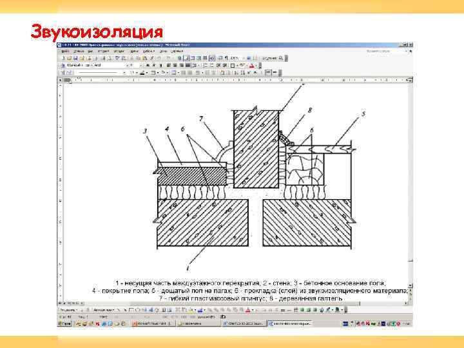
Task: Increase paragraph indent
Action: pos(224,65)
